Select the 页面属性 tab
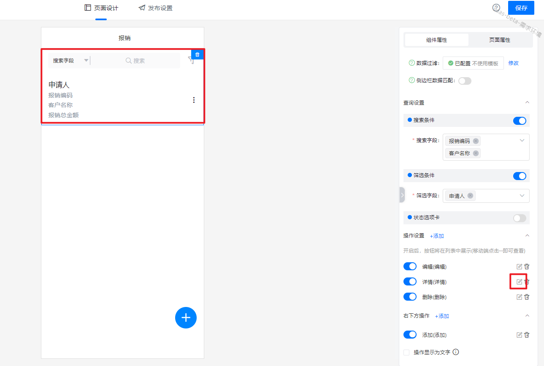Image resolution: width=544 pixels, height=366 pixels. click(x=500, y=40)
